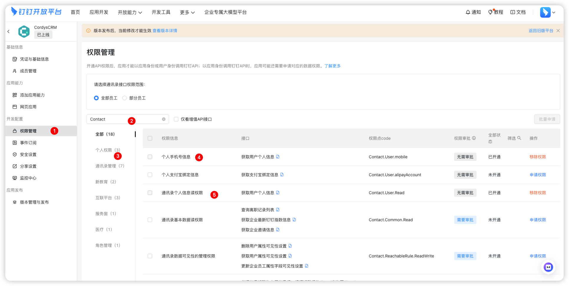
Task: Open 监控中心 in the sidebar
Action: click(28, 178)
